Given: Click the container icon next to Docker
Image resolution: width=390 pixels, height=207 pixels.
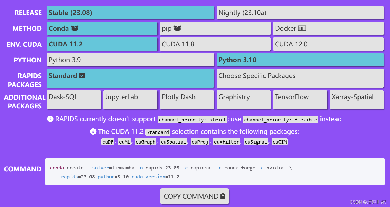Looking at the screenshot, I should pos(302,28).
